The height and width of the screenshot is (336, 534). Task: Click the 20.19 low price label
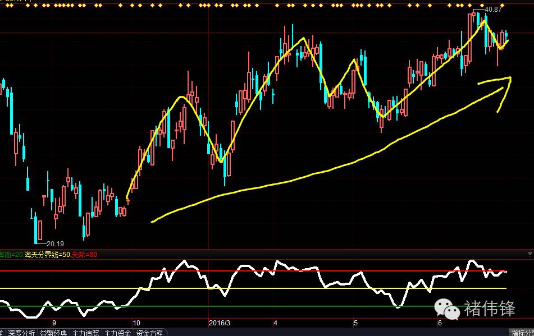pos(55,244)
